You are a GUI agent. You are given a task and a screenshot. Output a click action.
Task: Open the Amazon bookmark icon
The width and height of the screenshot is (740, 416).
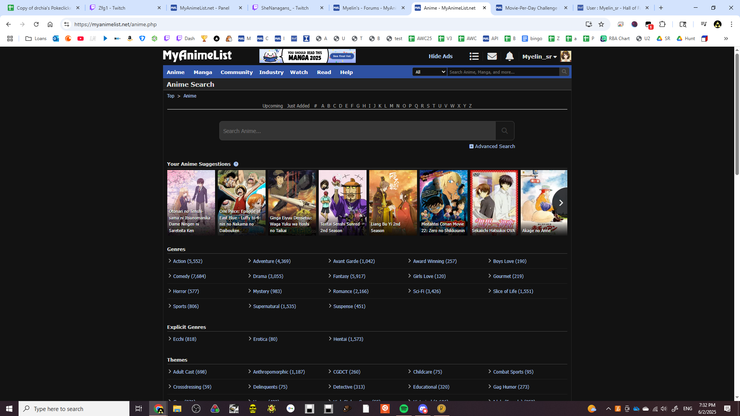130,39
